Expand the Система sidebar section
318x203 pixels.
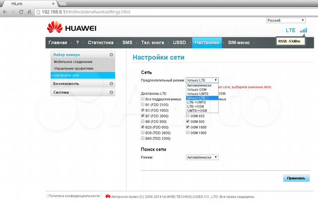point(111,93)
